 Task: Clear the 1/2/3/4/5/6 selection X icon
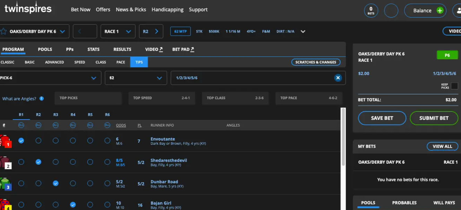click(x=338, y=78)
